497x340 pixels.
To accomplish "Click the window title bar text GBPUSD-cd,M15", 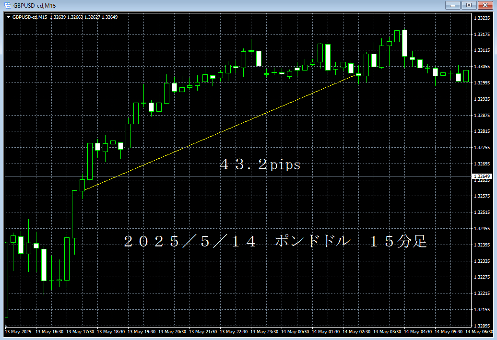I will tap(35, 5).
